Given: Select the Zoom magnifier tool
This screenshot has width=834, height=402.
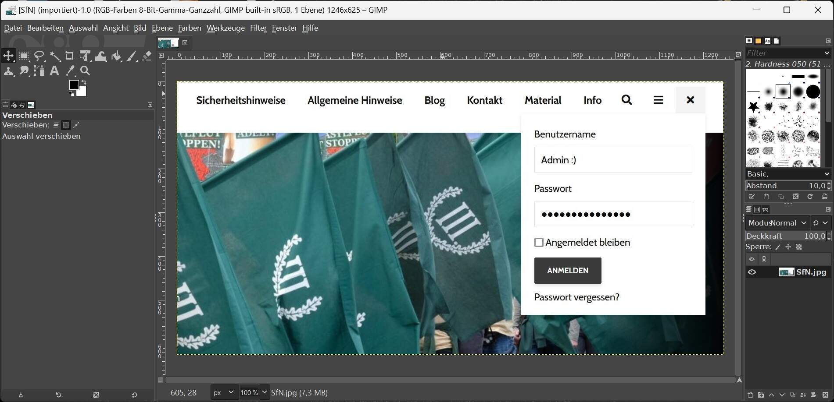Looking at the screenshot, I should 85,71.
